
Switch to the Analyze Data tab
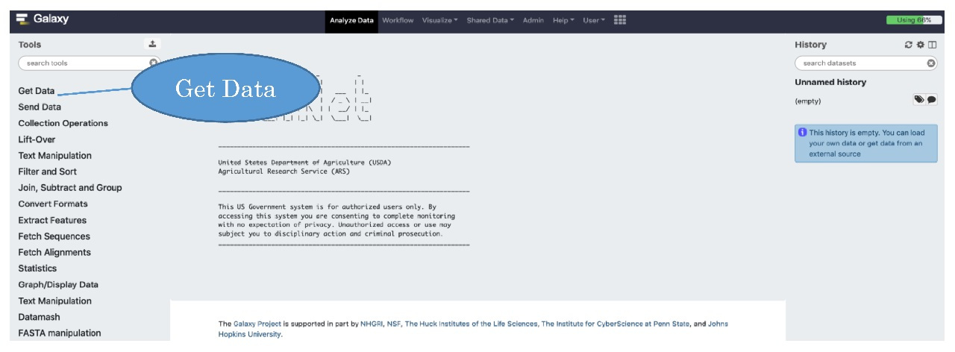point(351,20)
